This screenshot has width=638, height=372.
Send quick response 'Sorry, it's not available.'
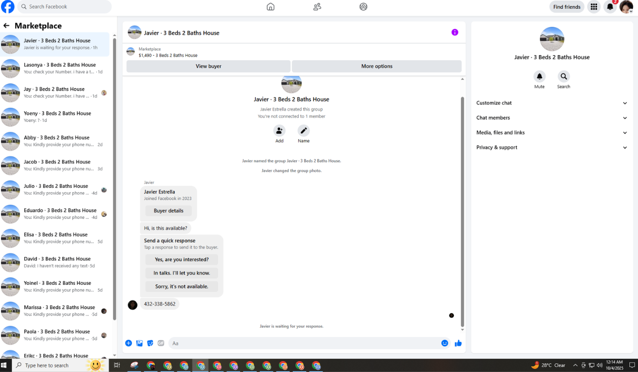click(182, 287)
